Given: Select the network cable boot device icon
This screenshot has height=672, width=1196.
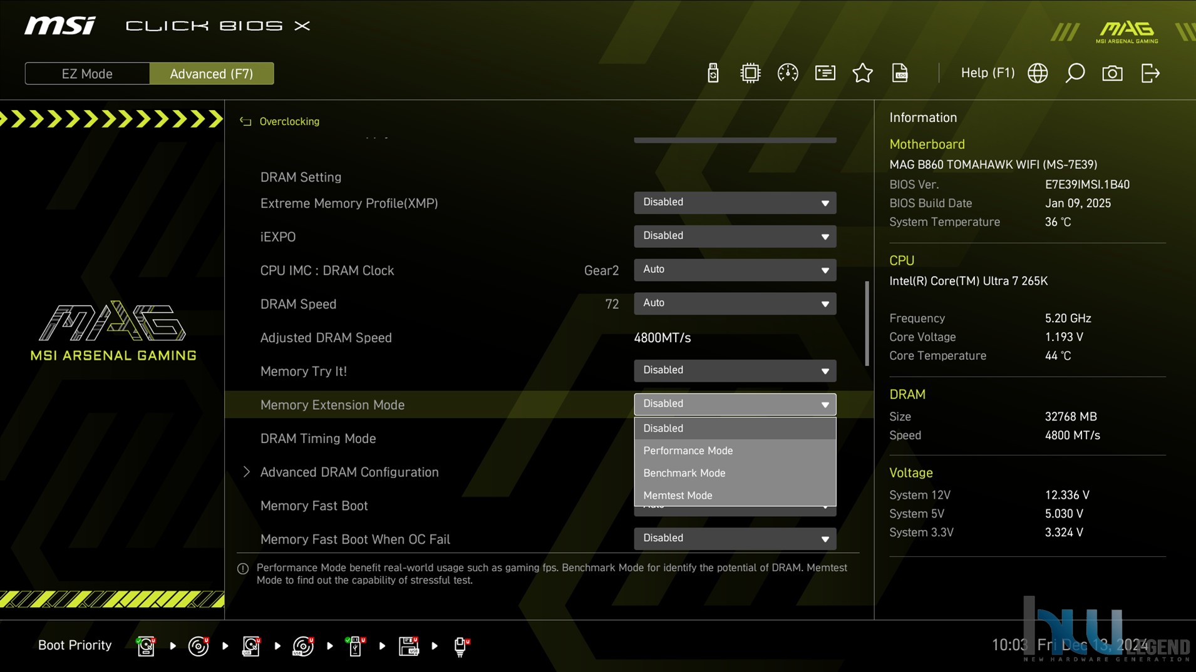Looking at the screenshot, I should tap(461, 646).
